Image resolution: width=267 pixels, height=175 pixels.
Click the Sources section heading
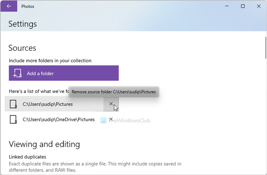click(22, 48)
